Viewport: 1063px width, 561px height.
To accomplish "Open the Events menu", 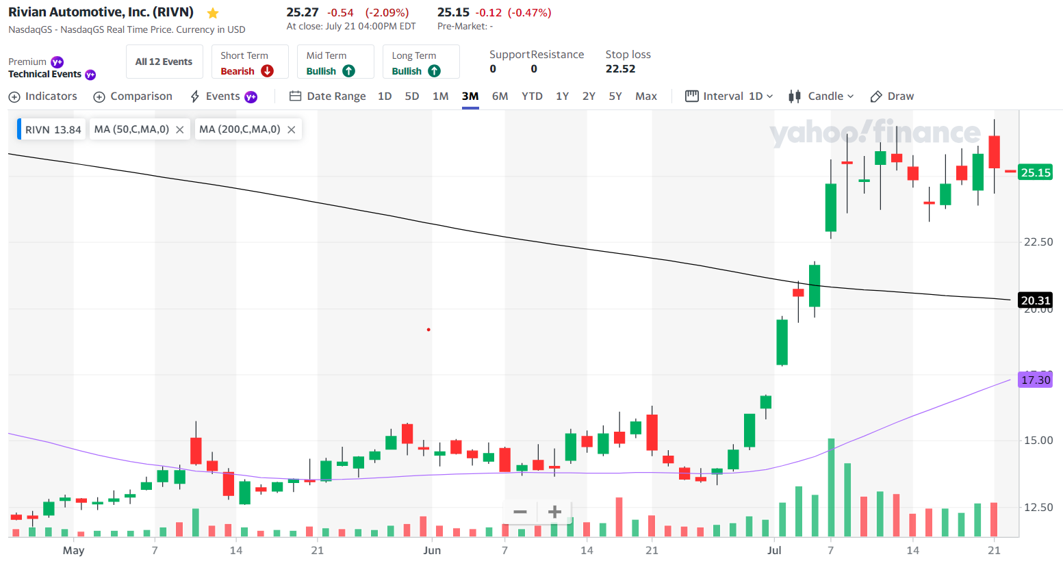I will (x=223, y=96).
